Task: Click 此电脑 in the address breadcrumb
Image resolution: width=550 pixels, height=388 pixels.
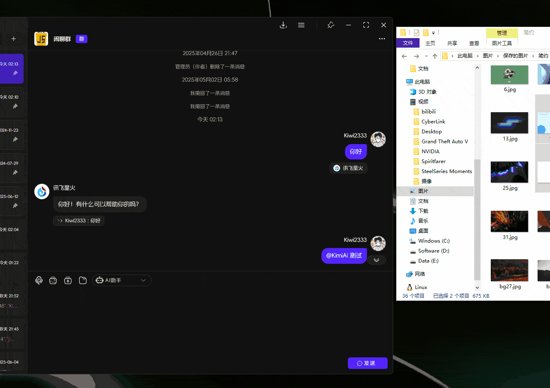Action: pyautogui.click(x=465, y=56)
